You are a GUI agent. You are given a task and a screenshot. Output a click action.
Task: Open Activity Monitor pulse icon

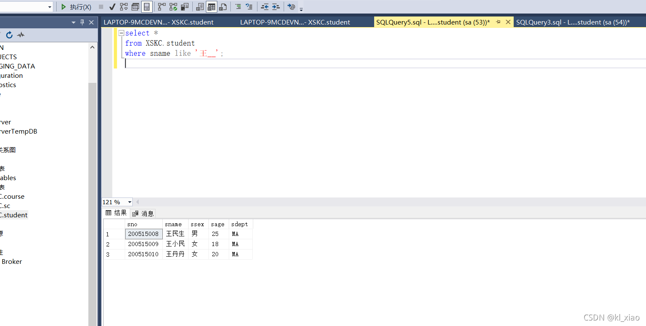pos(21,35)
